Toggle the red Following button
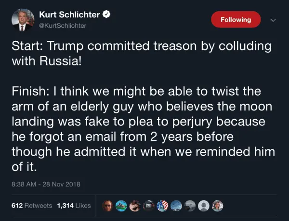The height and width of the screenshot is (221, 289). coord(236,20)
